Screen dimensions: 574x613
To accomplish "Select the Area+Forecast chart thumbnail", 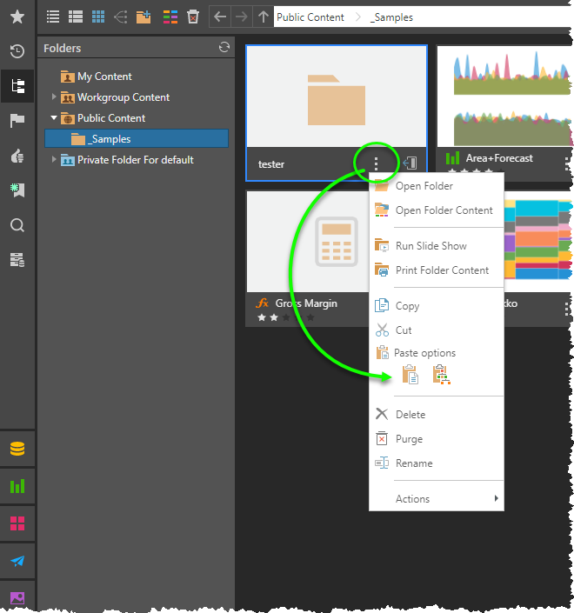I will [x=504, y=96].
